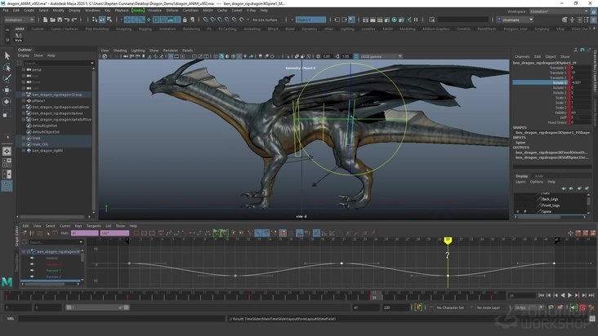Pick the Rotate tool in toolbox
The height and width of the screenshot is (336, 598).
(x=7, y=102)
